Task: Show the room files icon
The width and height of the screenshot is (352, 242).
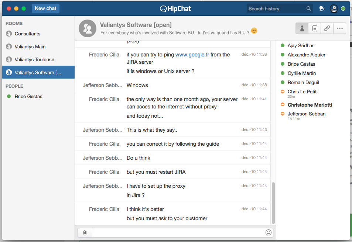Action: (315, 28)
